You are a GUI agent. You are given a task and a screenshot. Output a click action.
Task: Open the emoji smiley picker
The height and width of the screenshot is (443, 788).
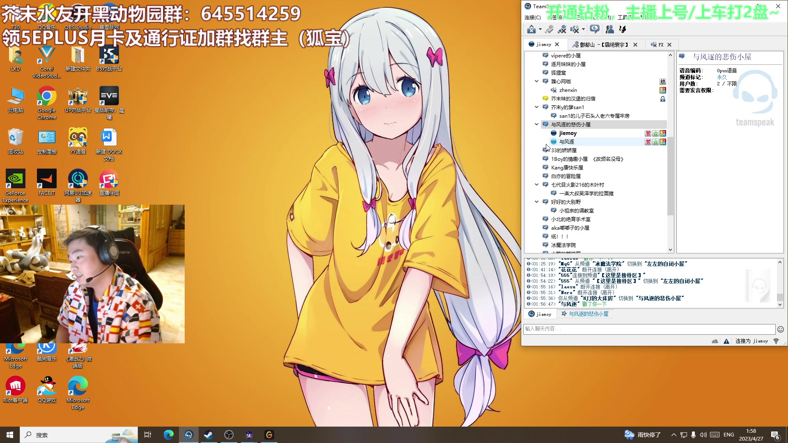tap(781, 329)
